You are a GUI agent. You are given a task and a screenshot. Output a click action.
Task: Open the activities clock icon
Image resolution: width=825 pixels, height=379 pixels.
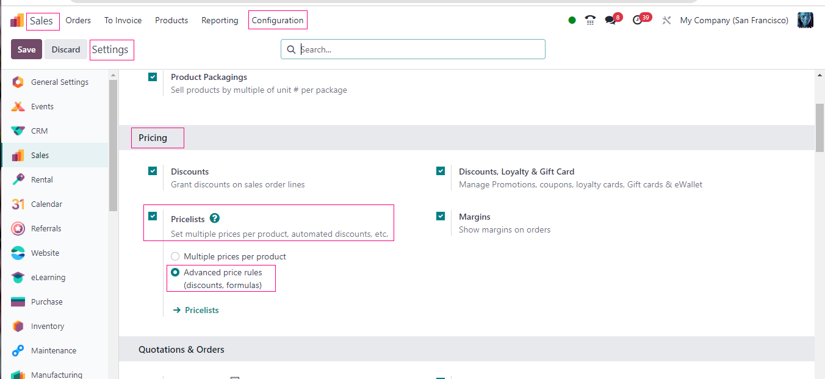pos(638,20)
